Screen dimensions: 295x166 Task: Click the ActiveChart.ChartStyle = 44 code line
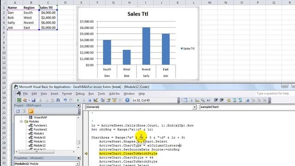tap(126, 158)
